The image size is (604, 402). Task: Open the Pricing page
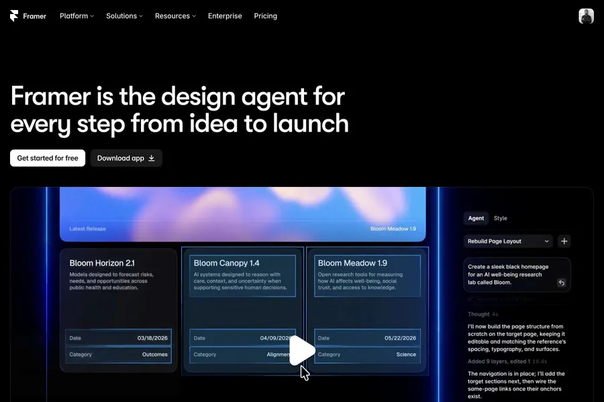[x=265, y=16]
